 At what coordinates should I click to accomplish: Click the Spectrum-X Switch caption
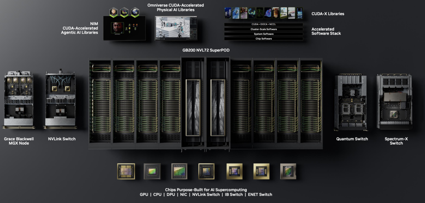click(396, 141)
